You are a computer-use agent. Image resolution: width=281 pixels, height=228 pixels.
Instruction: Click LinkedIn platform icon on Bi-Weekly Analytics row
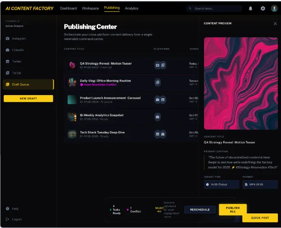(158, 117)
